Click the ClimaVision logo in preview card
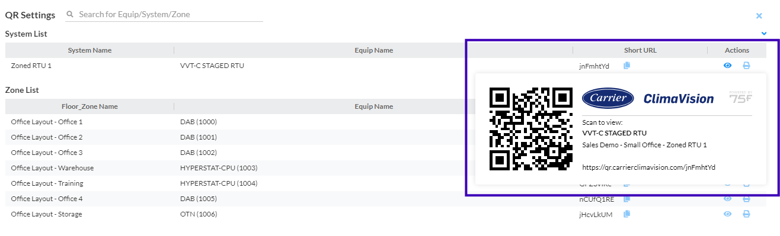This screenshot has width=780, height=236. tap(679, 99)
